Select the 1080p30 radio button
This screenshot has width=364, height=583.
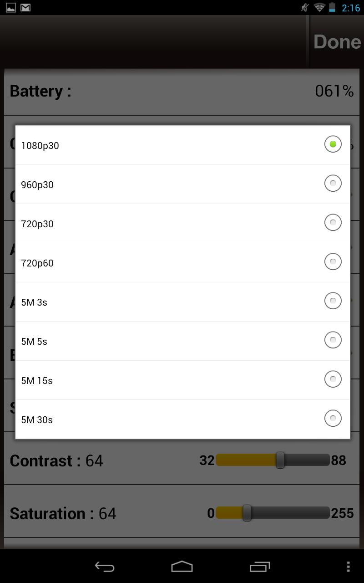[333, 144]
